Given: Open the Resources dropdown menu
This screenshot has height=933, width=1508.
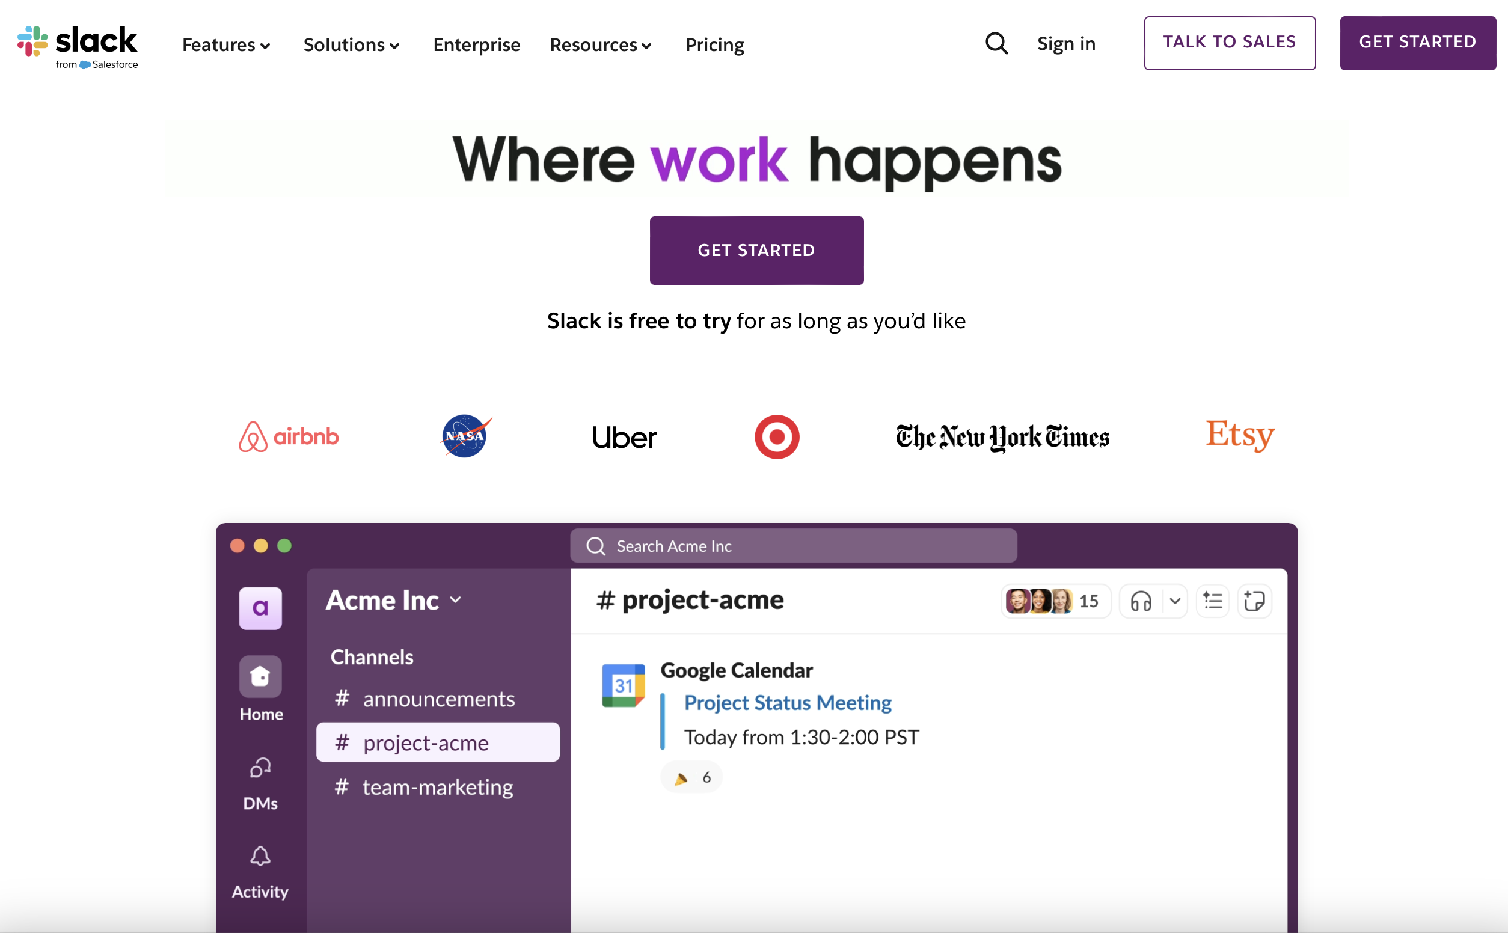Looking at the screenshot, I should [599, 44].
